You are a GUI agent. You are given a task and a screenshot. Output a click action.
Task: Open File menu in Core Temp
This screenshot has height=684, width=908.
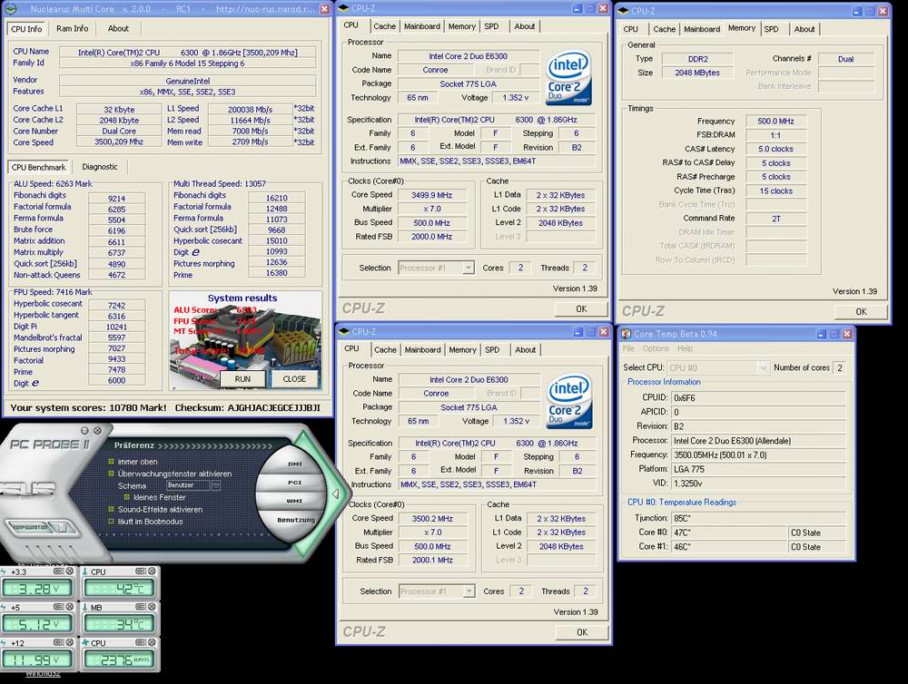[x=628, y=348]
